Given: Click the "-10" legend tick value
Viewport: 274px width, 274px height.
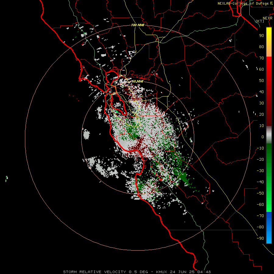Looking at the screenshot, I should [260, 148].
